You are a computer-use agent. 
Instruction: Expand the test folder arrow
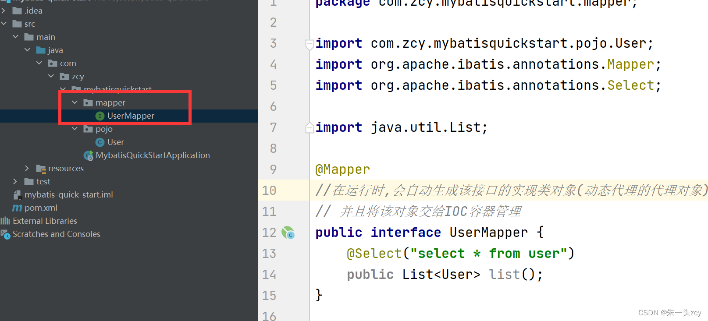click(x=15, y=181)
